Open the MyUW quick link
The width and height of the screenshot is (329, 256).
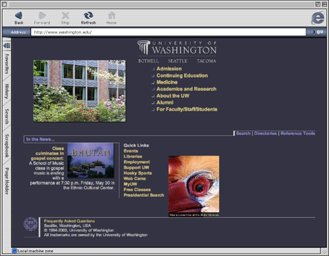tap(130, 184)
